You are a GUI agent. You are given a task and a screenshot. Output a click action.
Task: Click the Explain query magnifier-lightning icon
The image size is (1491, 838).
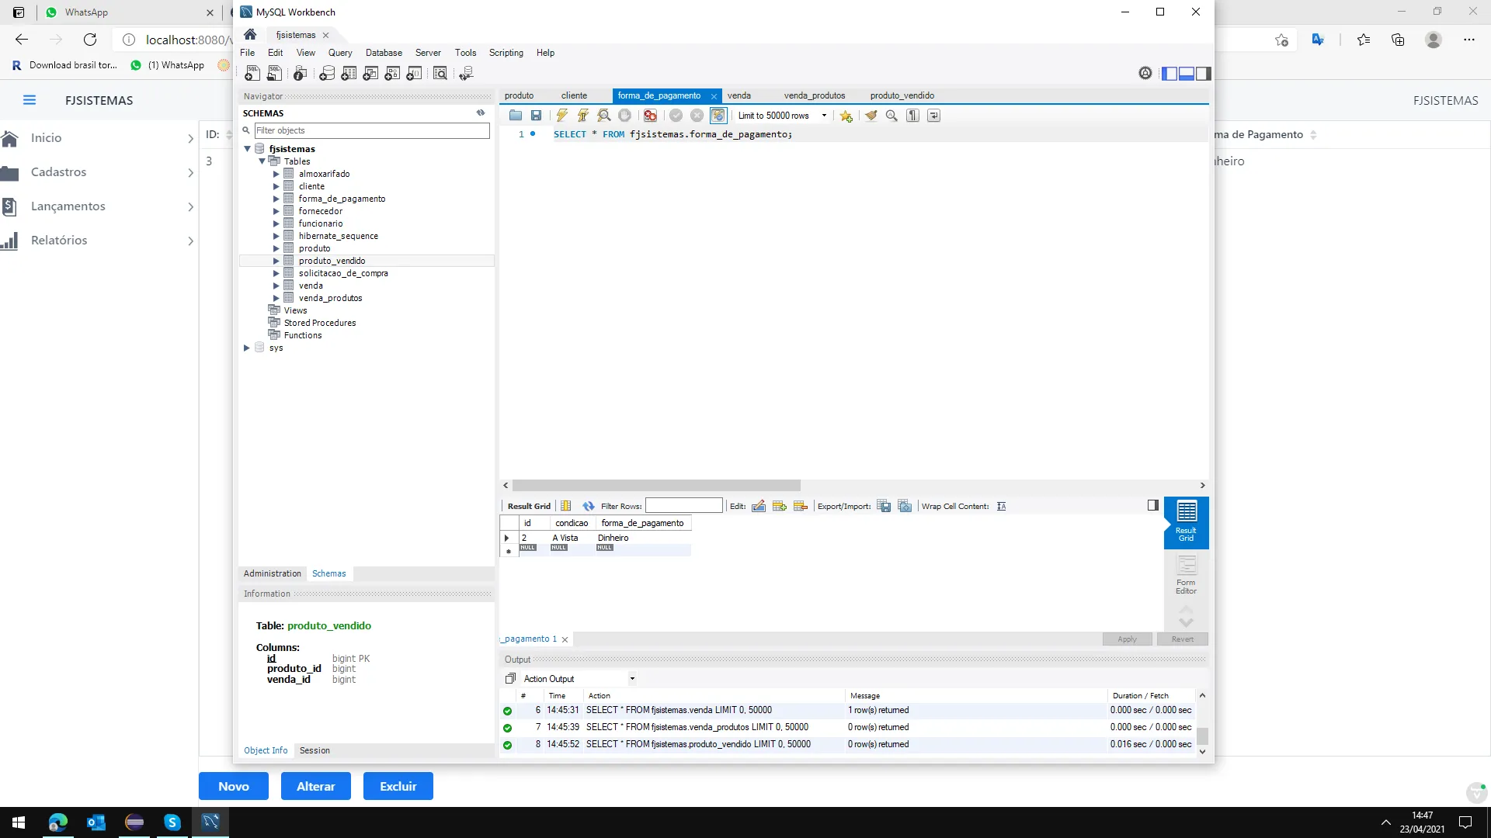(x=603, y=116)
